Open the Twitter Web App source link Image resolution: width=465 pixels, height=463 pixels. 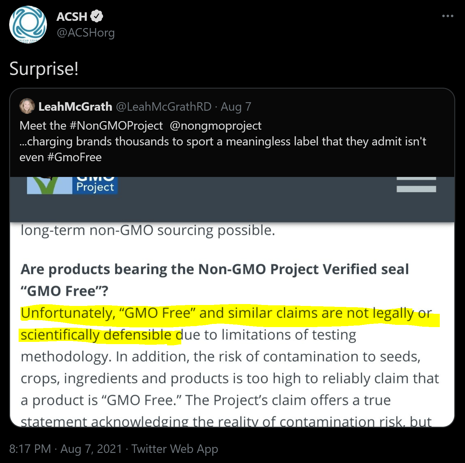pyautogui.click(x=174, y=448)
